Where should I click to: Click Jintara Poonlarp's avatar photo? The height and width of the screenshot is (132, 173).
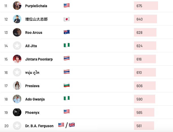click(x=17, y=59)
